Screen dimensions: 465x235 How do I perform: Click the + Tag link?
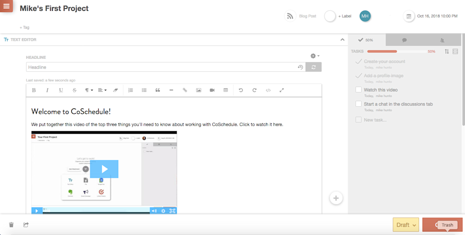[24, 27]
